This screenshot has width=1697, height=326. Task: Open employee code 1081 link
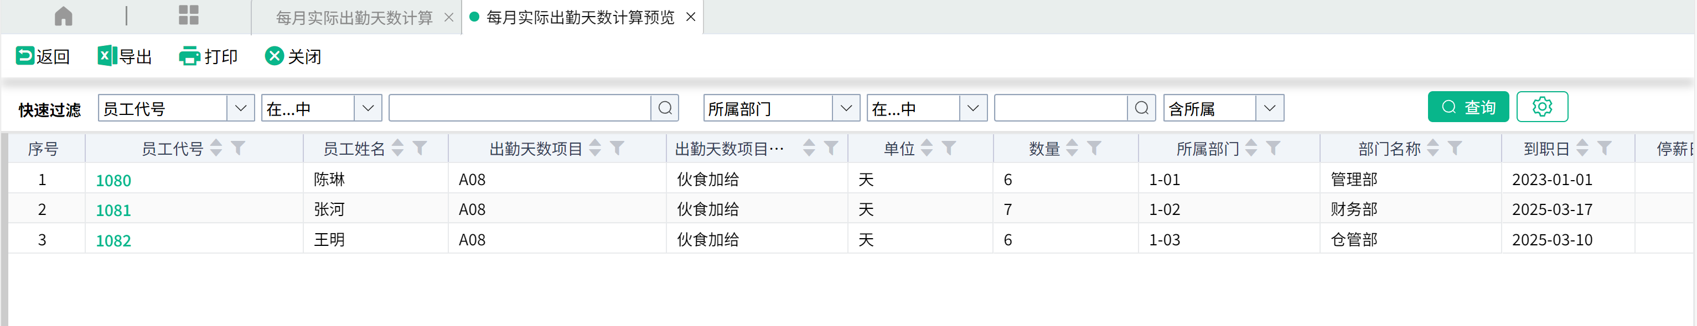click(x=113, y=211)
